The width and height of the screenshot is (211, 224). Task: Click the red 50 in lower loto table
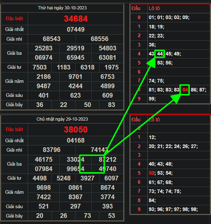[x=151, y=173]
